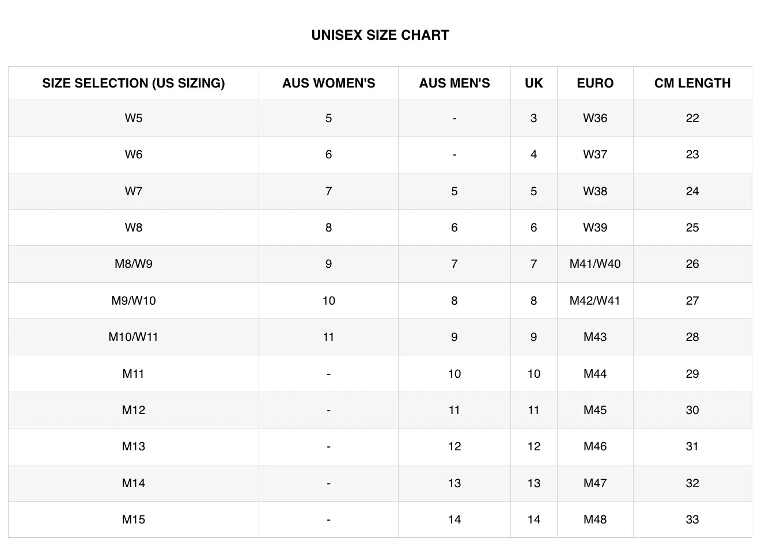This screenshot has width=765, height=554.
Task: Click the UK column header
Action: coord(533,83)
